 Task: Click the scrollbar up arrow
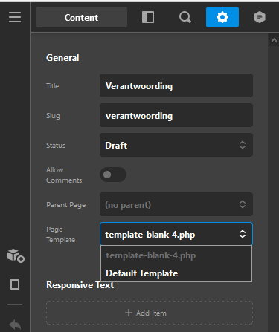pyautogui.click(x=274, y=40)
